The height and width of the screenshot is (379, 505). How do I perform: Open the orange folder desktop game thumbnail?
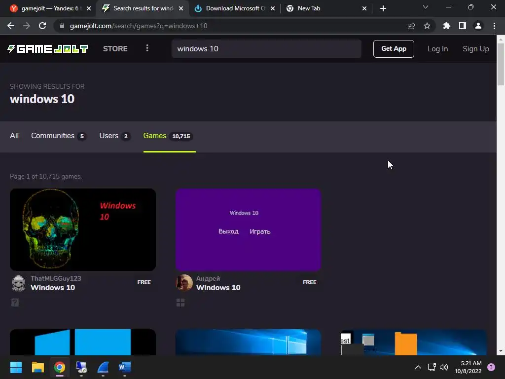[x=414, y=342]
